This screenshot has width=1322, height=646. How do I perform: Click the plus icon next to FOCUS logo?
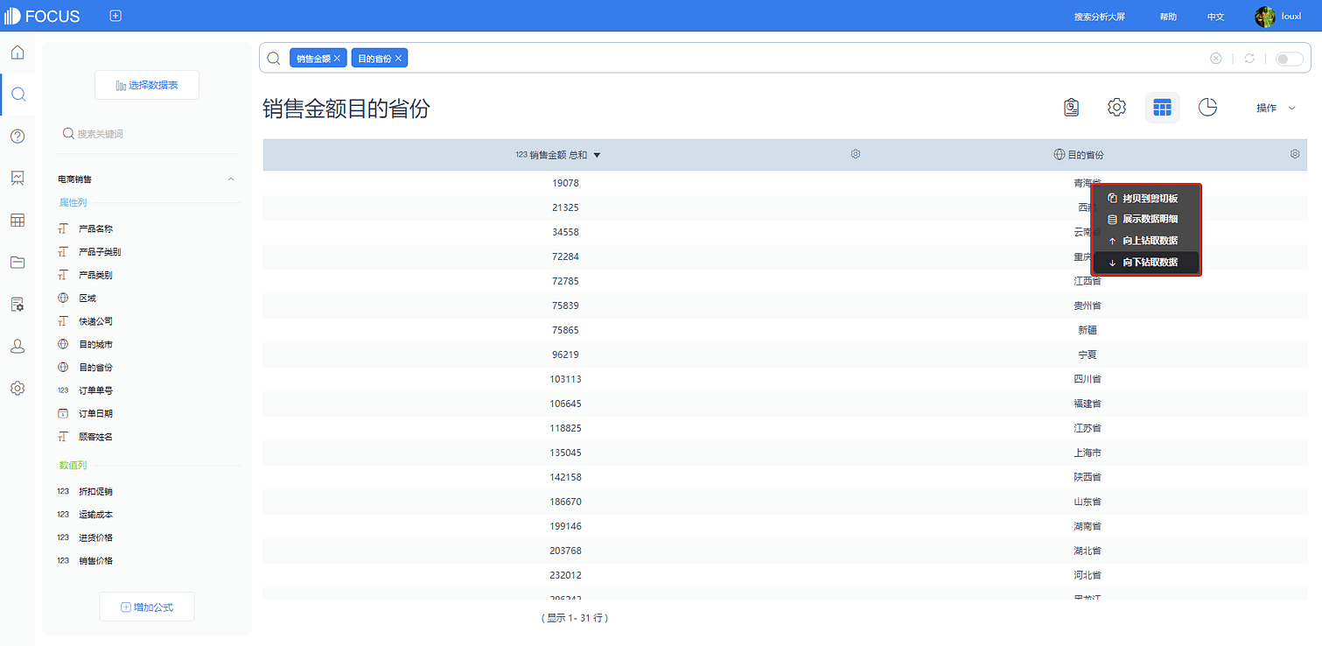pyautogui.click(x=115, y=16)
